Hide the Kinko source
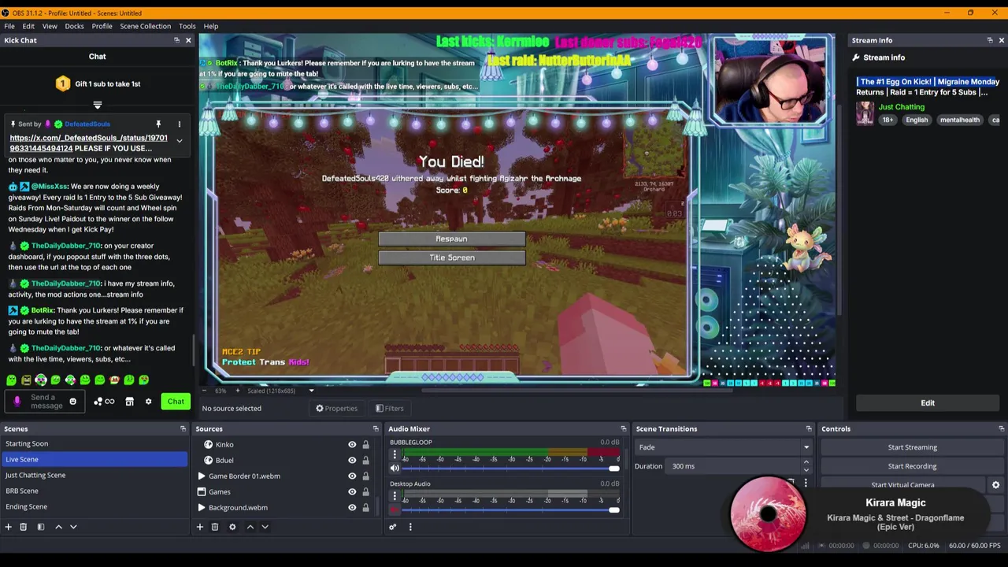This screenshot has height=567, width=1008. [352, 445]
